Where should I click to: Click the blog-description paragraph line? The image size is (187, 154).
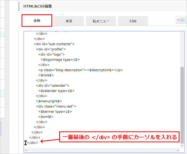click(81, 70)
